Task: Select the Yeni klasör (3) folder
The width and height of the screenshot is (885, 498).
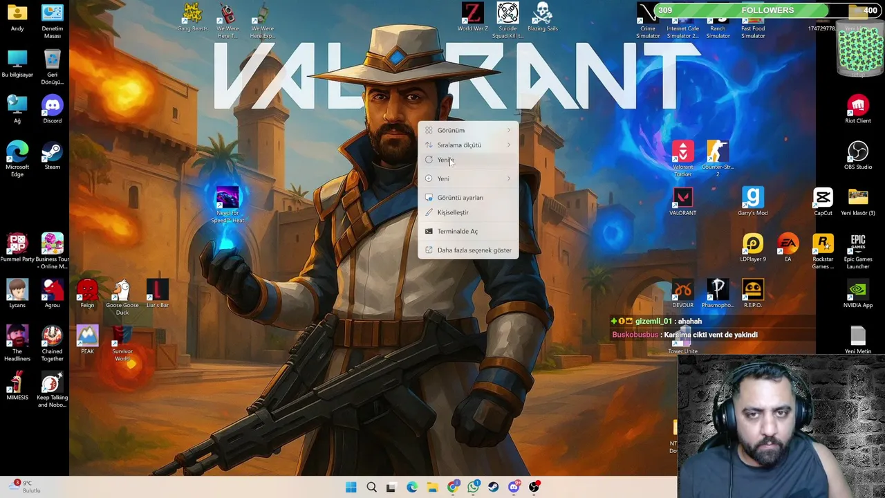Action: 858,202
